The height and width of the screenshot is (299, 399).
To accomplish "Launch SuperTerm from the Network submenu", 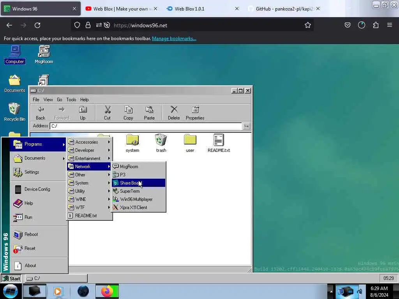I will (x=139, y=191).
